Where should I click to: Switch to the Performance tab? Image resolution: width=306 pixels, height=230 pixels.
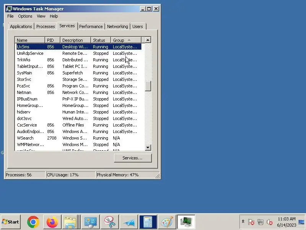[x=91, y=26]
